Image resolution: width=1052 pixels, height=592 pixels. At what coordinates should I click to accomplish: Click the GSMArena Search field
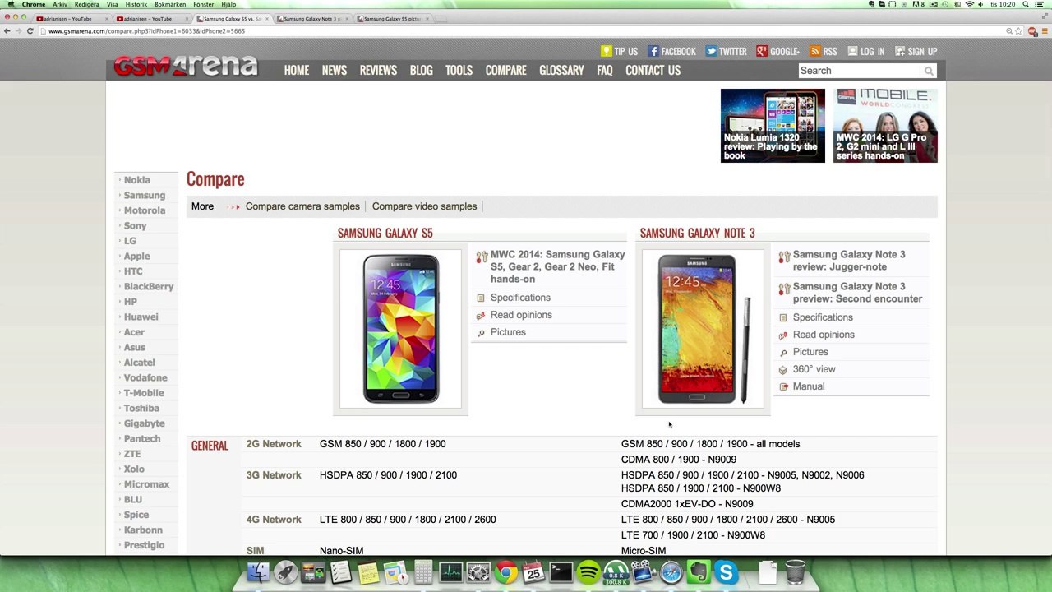pyautogui.click(x=861, y=71)
